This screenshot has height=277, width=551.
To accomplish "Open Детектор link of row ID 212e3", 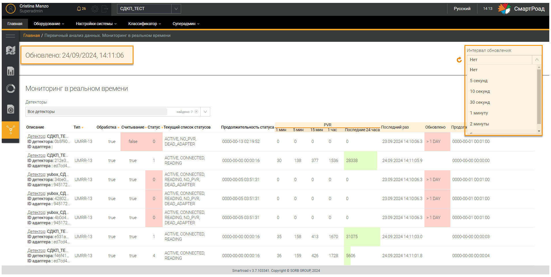I will [36, 155].
